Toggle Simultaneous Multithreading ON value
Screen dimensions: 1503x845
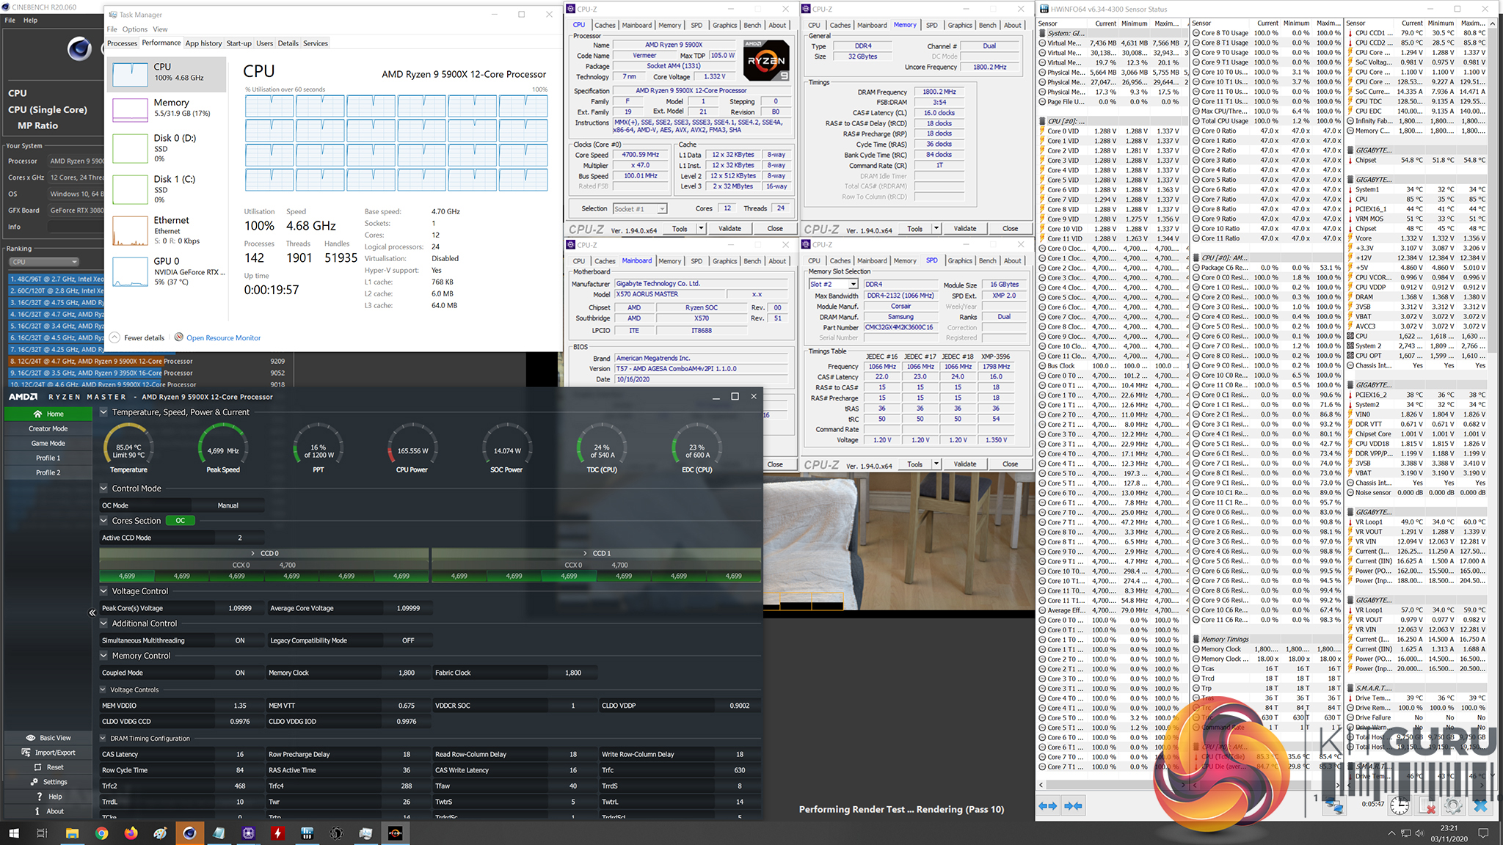239,640
